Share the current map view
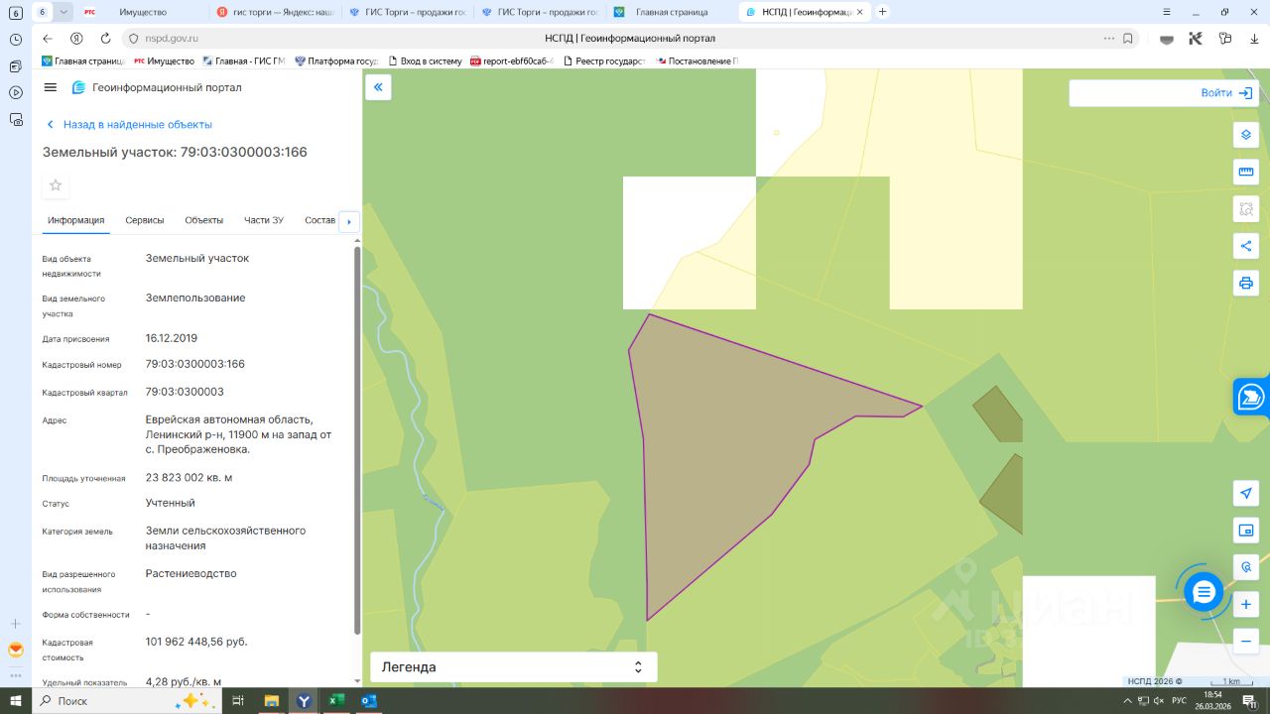This screenshot has height=714, width=1270. click(x=1246, y=246)
